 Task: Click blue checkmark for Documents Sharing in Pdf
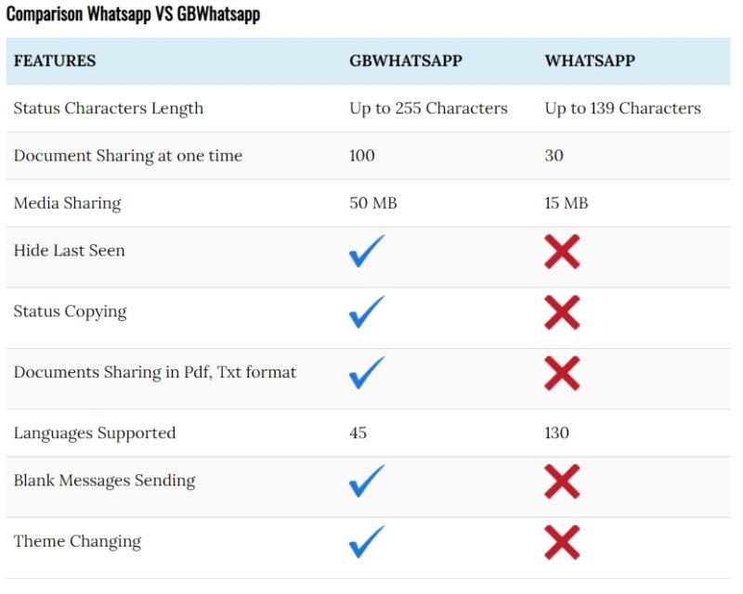tap(367, 373)
